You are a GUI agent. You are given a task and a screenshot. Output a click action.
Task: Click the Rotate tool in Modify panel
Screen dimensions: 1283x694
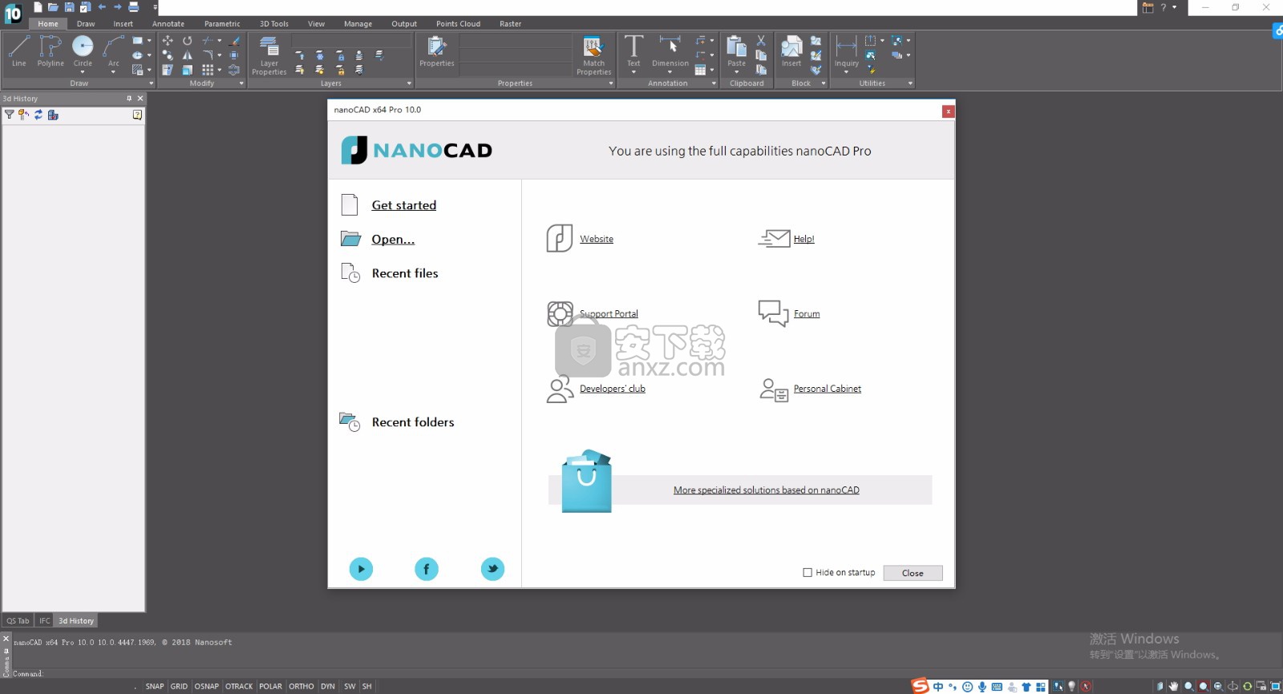point(187,40)
